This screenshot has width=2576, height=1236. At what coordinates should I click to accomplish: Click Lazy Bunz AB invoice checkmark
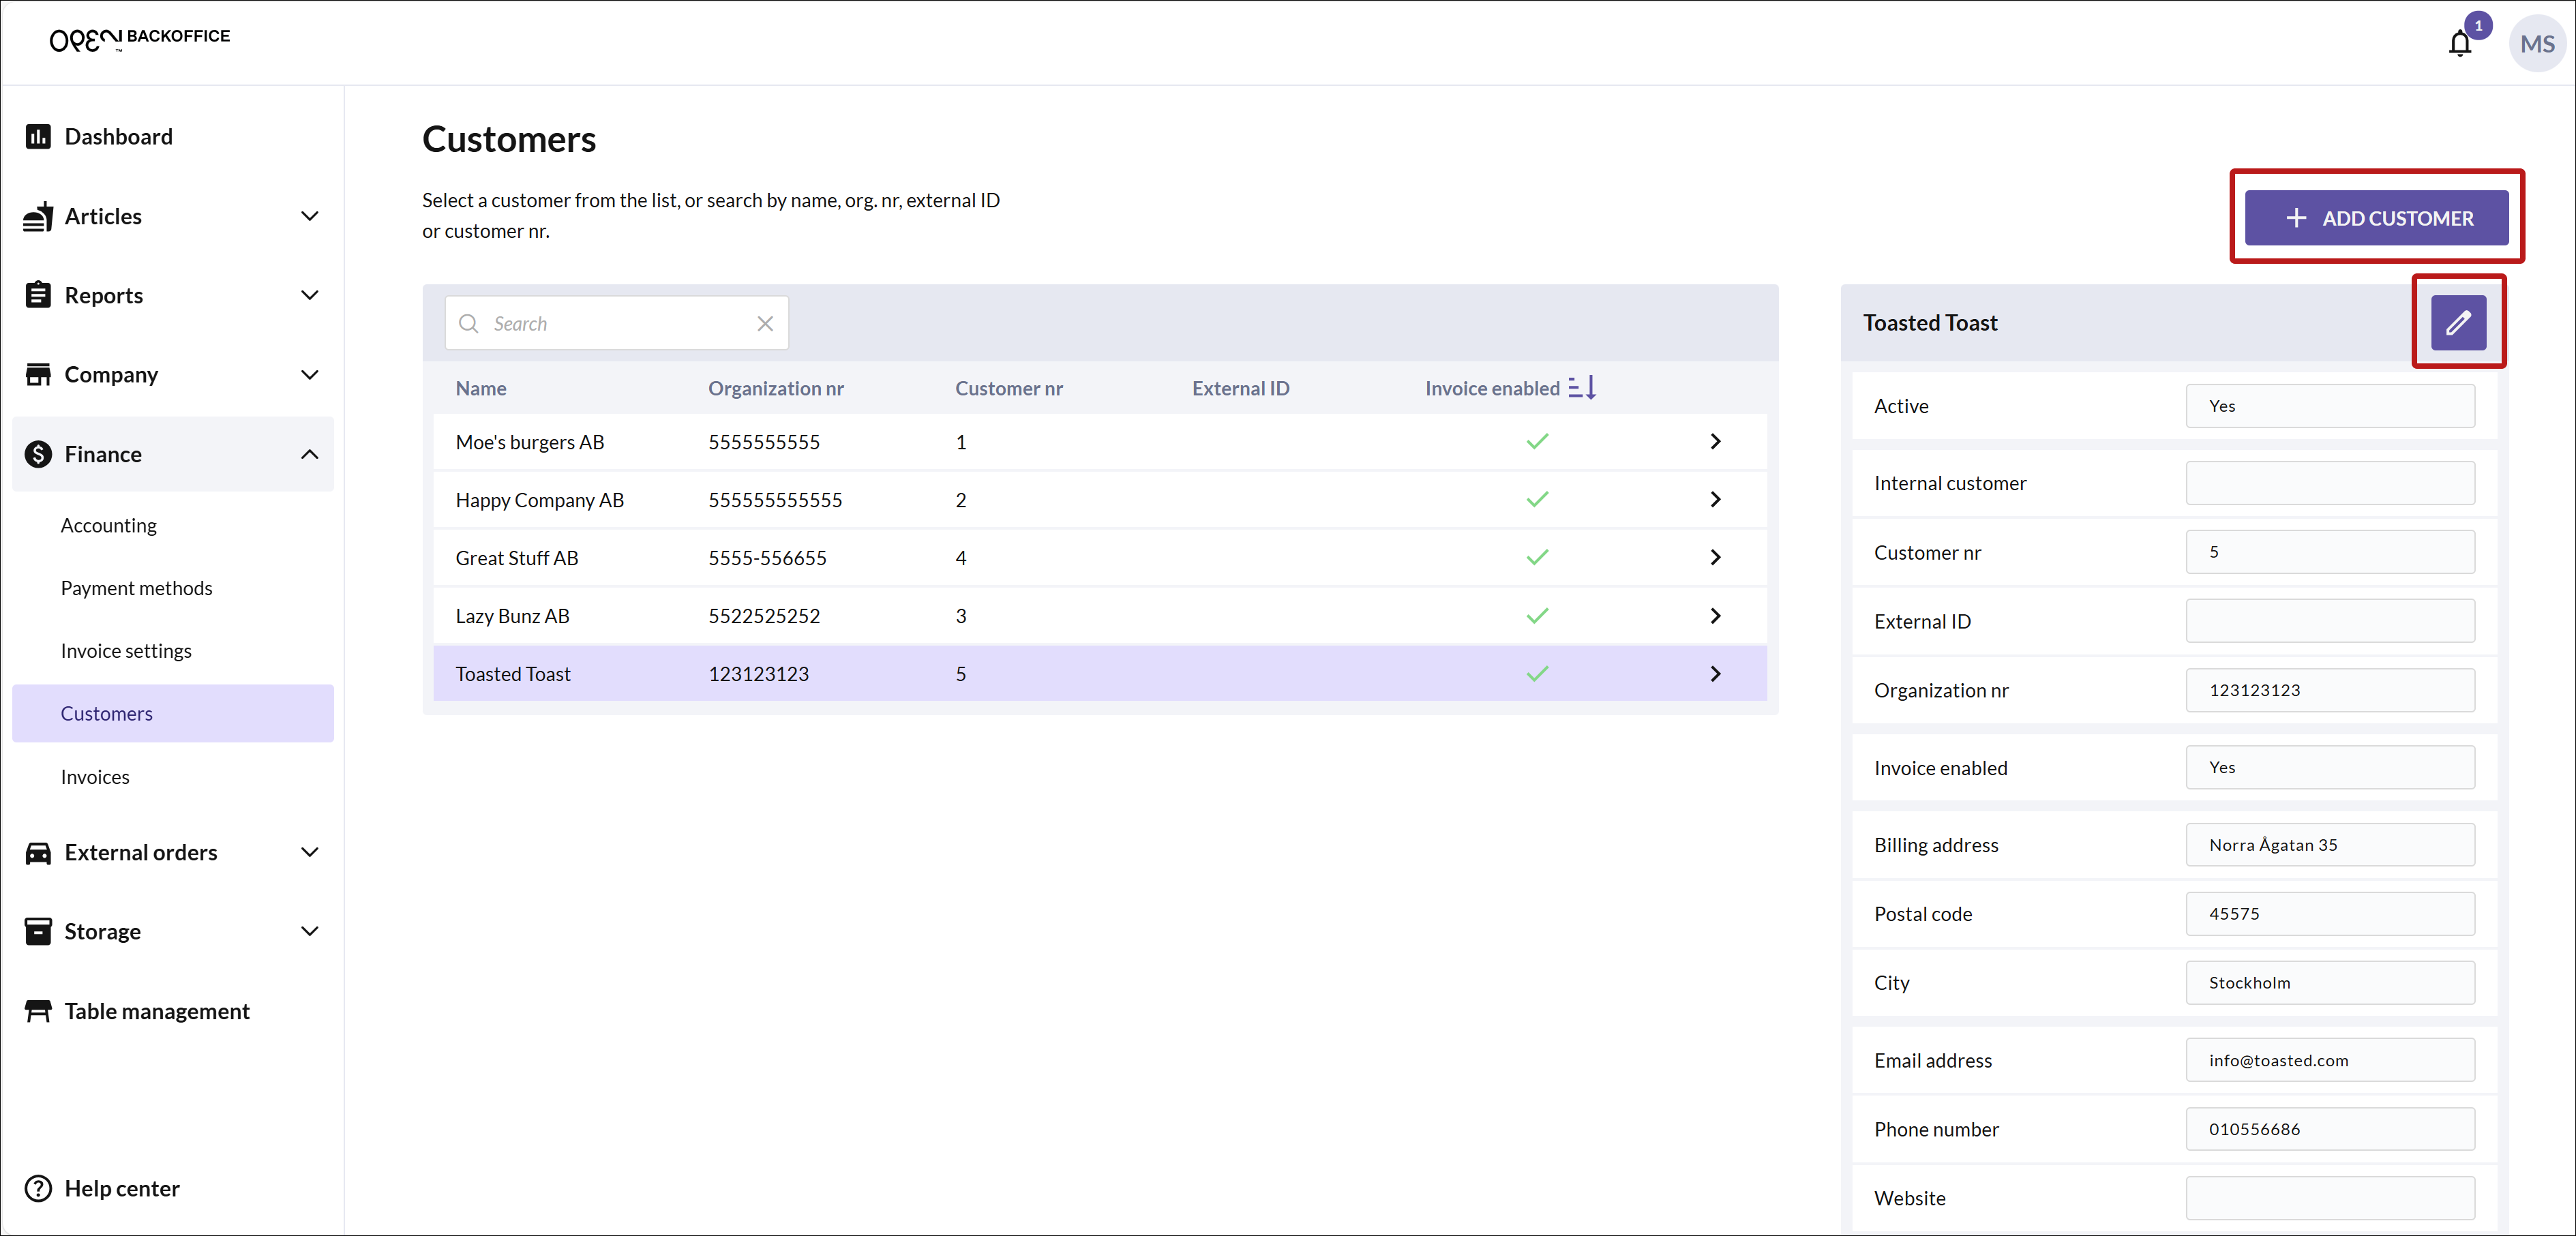[1537, 615]
